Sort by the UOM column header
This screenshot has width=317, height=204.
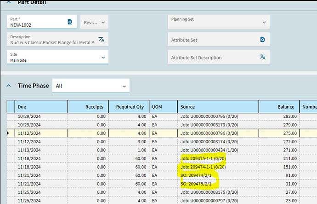pos(164,106)
